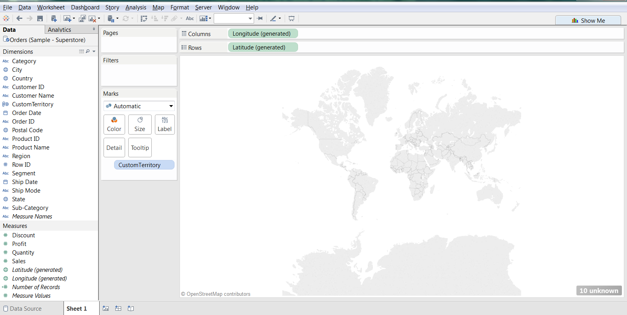Select the Profit measure field
Viewport: 627px width, 315px height.
pos(19,244)
